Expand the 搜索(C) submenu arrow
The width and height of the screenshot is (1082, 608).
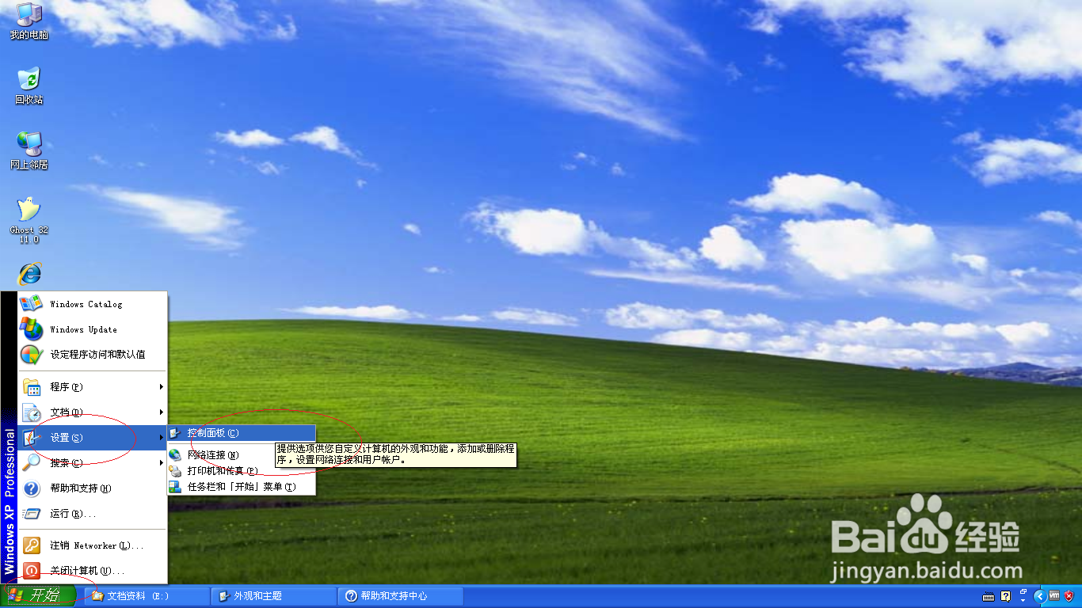(x=161, y=463)
